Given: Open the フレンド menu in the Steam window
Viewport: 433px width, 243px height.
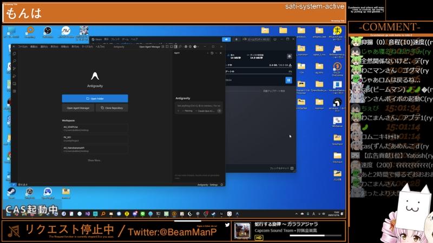Looking at the screenshot, I should tap(115, 39).
